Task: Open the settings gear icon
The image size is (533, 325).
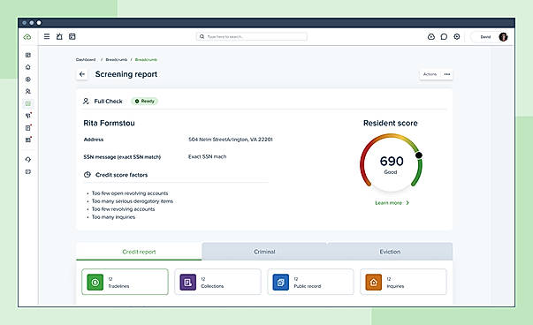Action: [x=457, y=36]
